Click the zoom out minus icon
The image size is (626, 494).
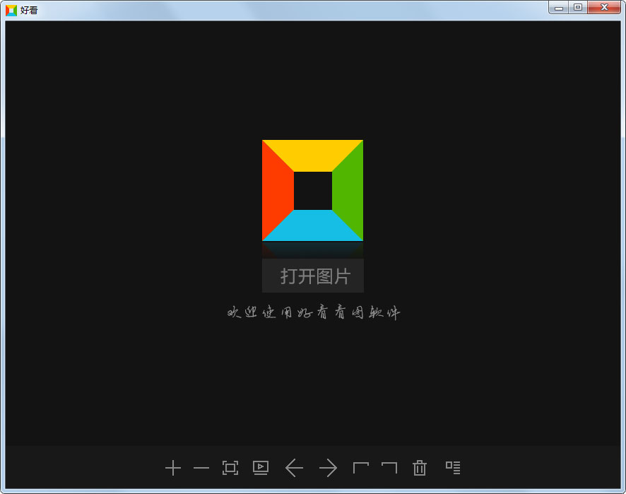click(x=201, y=468)
